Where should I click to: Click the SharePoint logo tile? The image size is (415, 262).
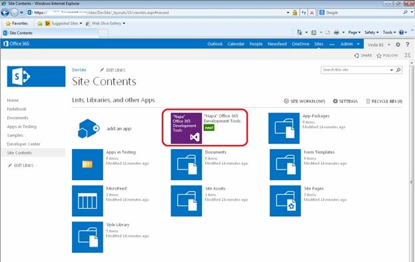(36, 76)
